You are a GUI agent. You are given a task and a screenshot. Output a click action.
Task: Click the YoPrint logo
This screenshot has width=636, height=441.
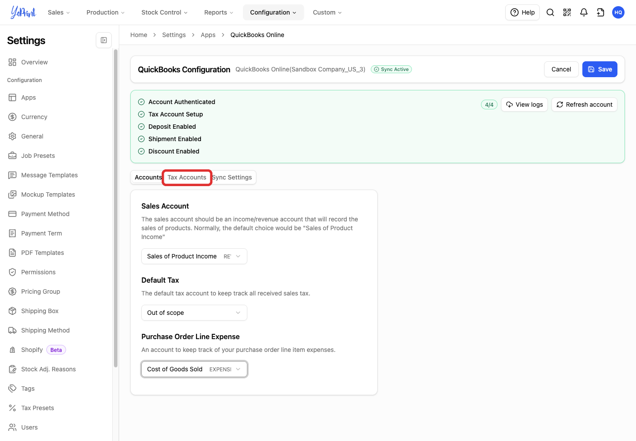(23, 12)
